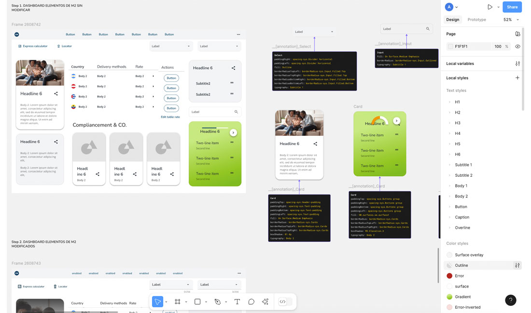The height and width of the screenshot is (313, 531).
Task: Click the Present play icon
Action: point(490,7)
